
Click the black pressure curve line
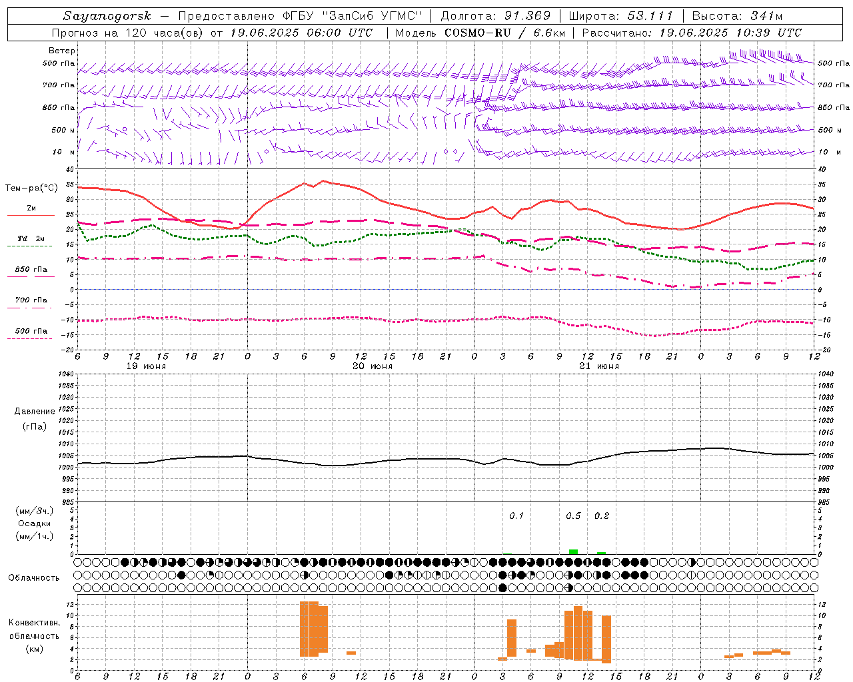click(446, 459)
